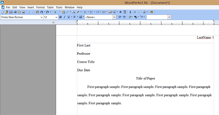Viewport: 219px width, 115px height.
Task: Open the File menu
Action: 8,7
